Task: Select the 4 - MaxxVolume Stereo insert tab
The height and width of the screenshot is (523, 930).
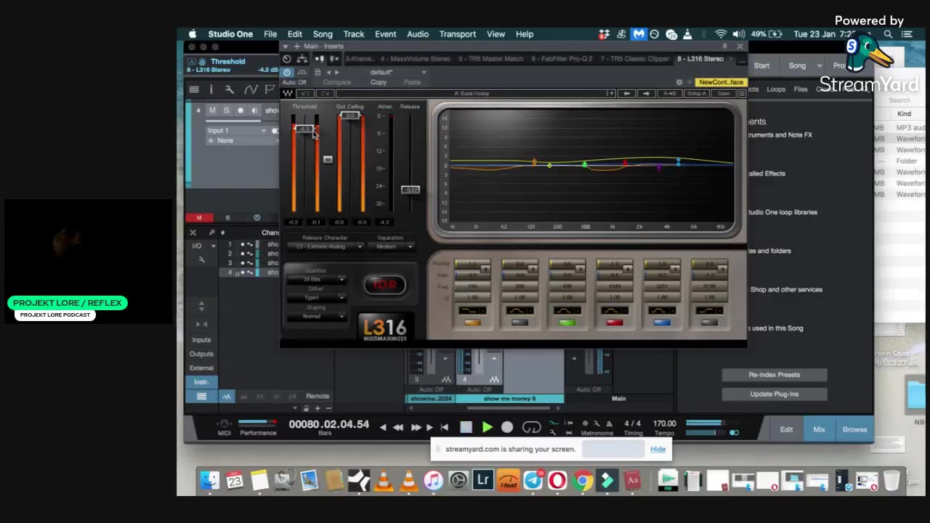Action: tap(417, 59)
